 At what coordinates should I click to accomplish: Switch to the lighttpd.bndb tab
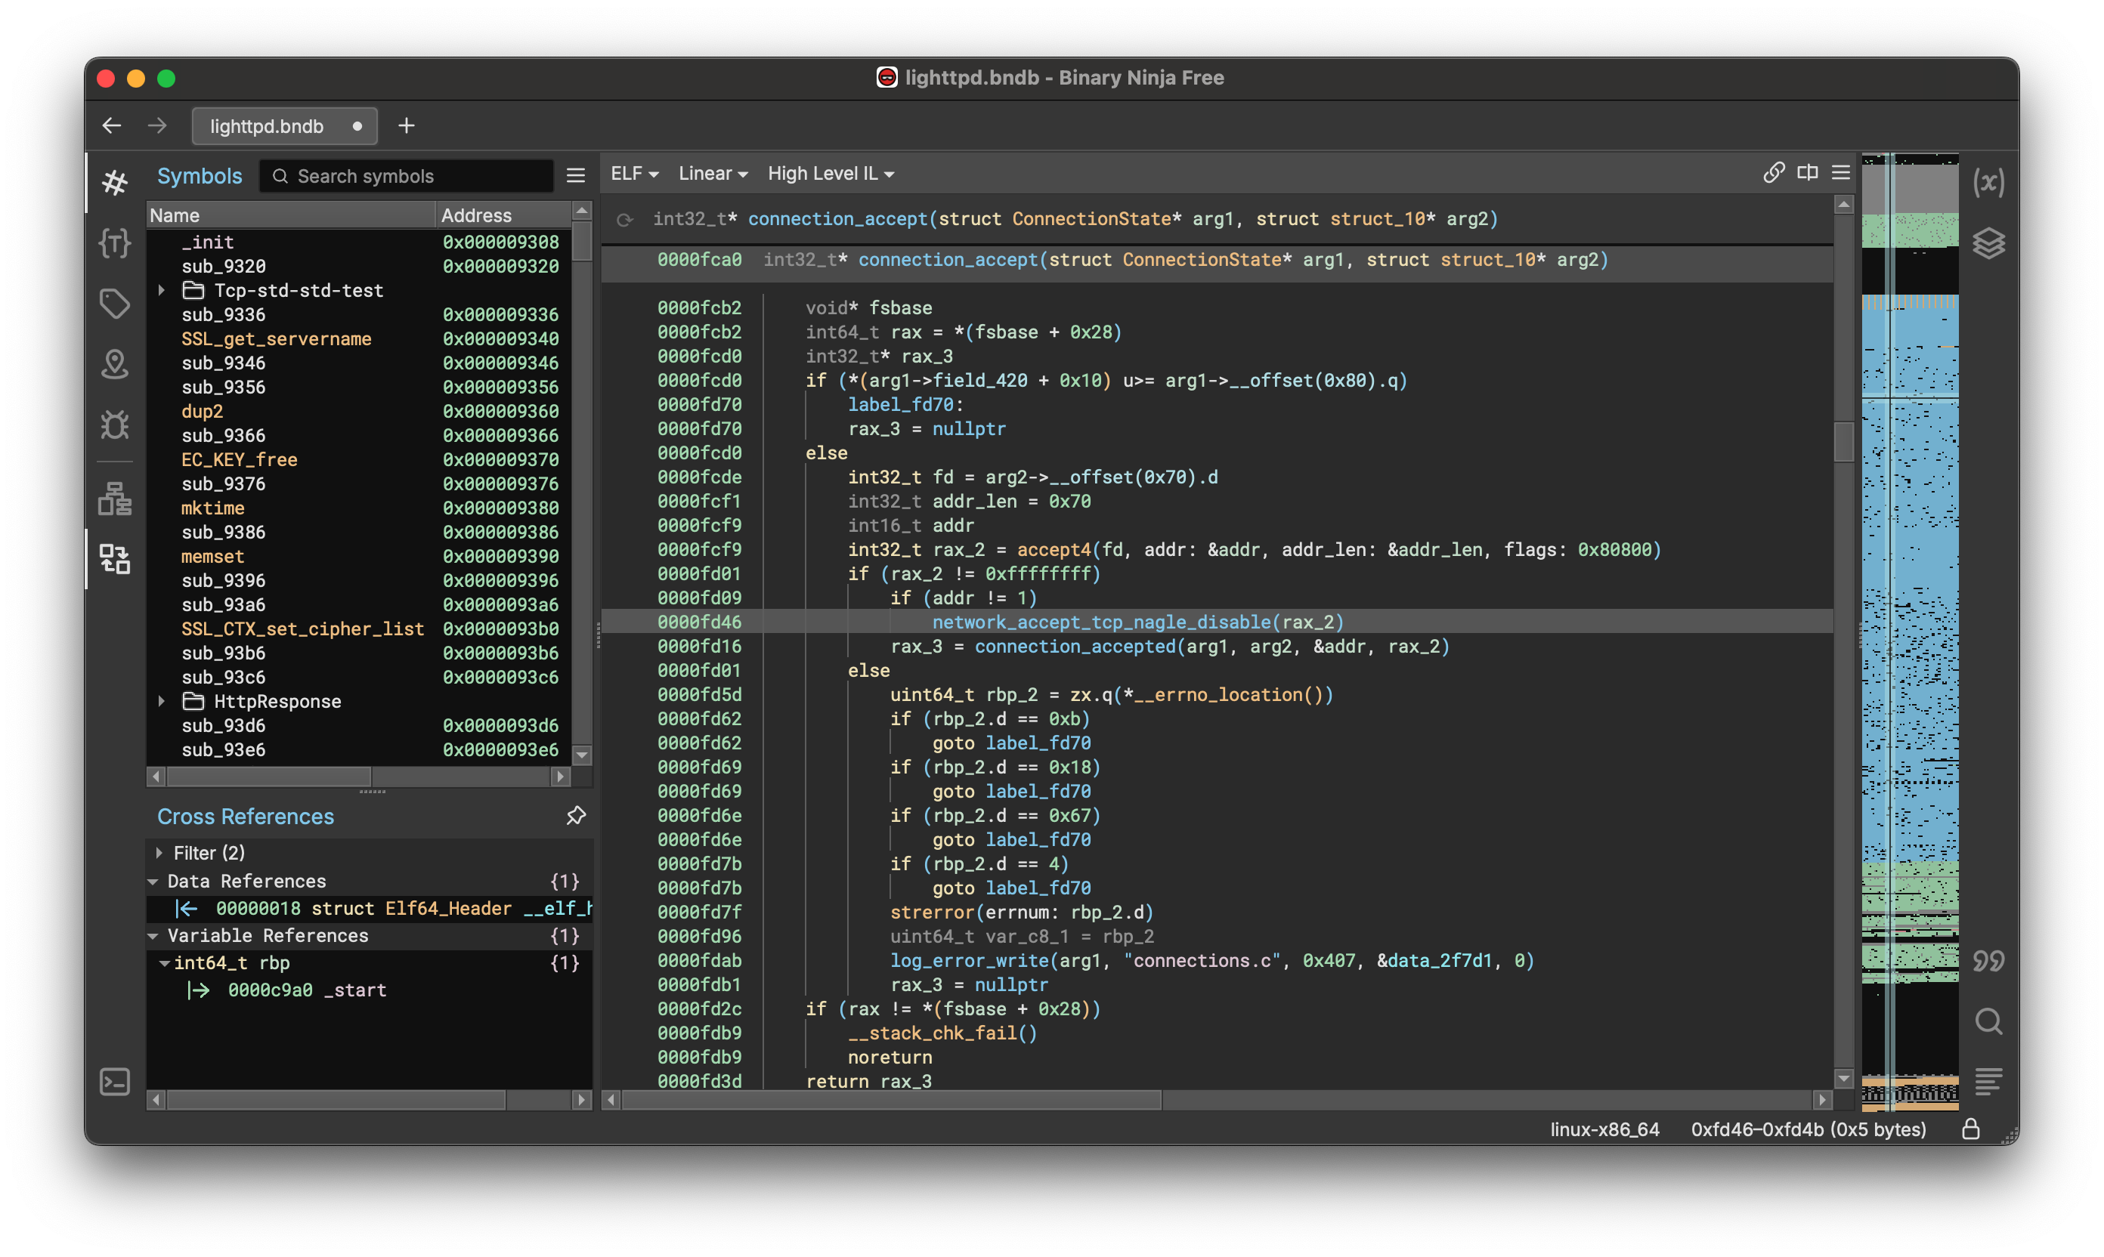coord(267,126)
